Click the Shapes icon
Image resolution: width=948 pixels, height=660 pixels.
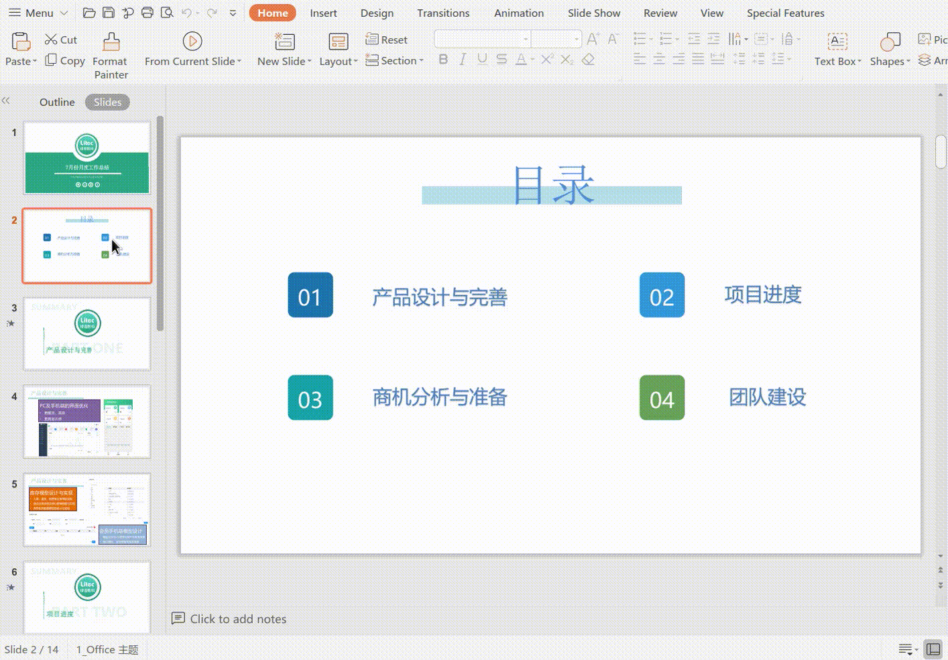(x=890, y=42)
